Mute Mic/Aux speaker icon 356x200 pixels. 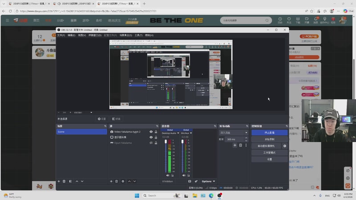(184, 175)
